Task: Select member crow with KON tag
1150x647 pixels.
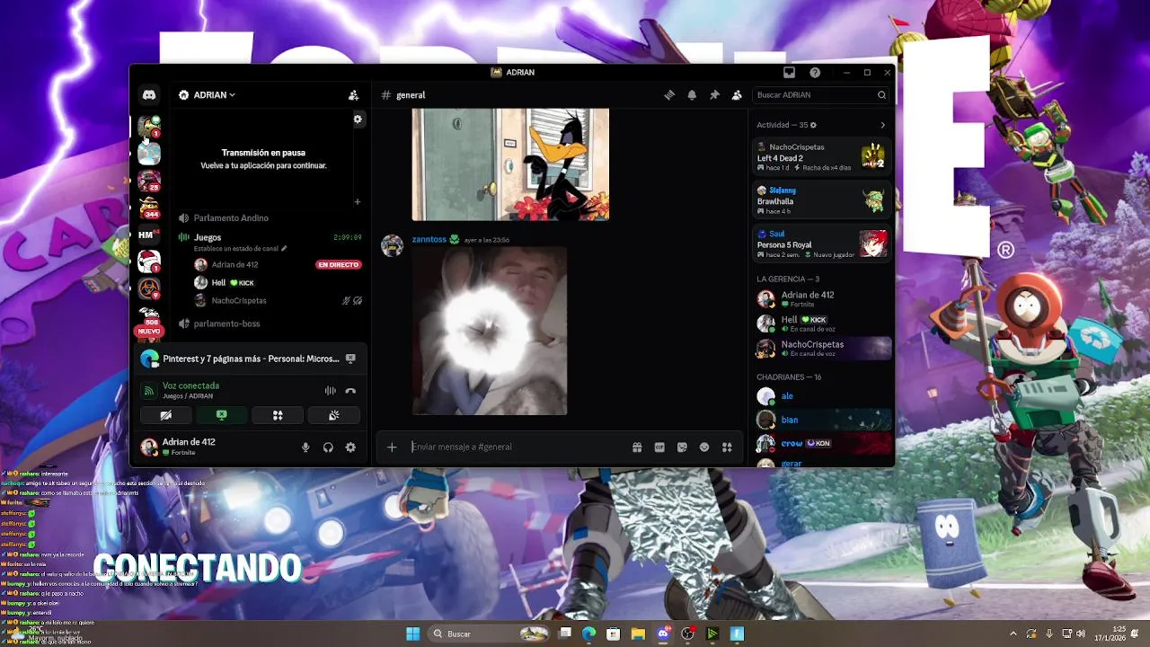Action: pos(821,443)
